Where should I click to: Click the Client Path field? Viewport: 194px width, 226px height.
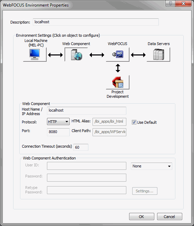point(109,132)
